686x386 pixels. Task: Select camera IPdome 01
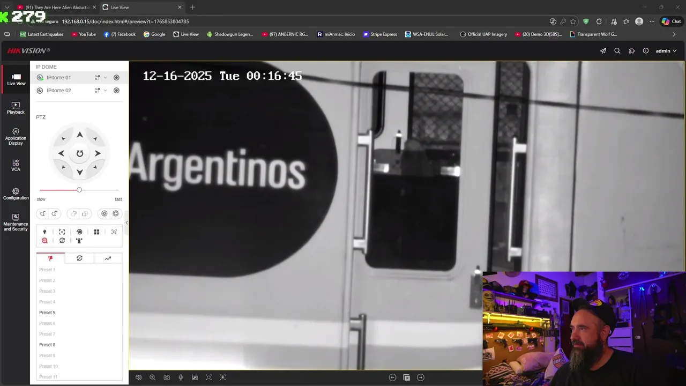(x=58, y=78)
